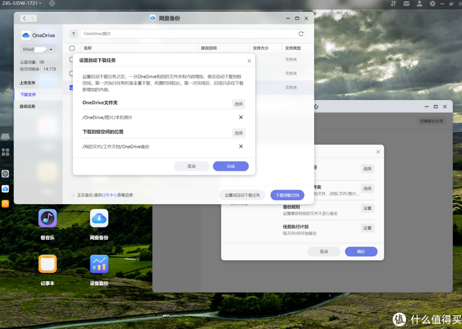This screenshot has height=329, width=462.
Task: Click the 极空间剩余: 14.1TB text
Action: 38,69
